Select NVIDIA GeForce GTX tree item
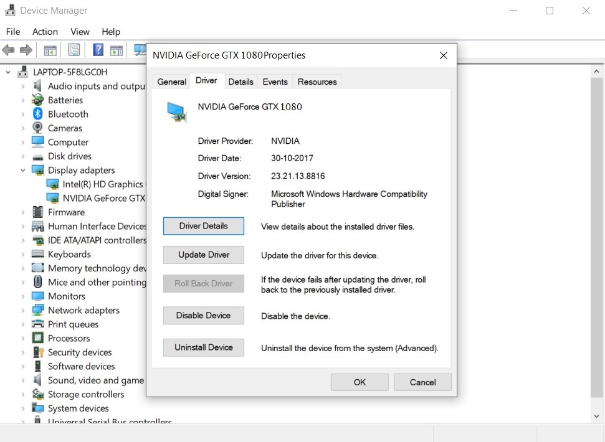605x442 pixels. (x=96, y=198)
